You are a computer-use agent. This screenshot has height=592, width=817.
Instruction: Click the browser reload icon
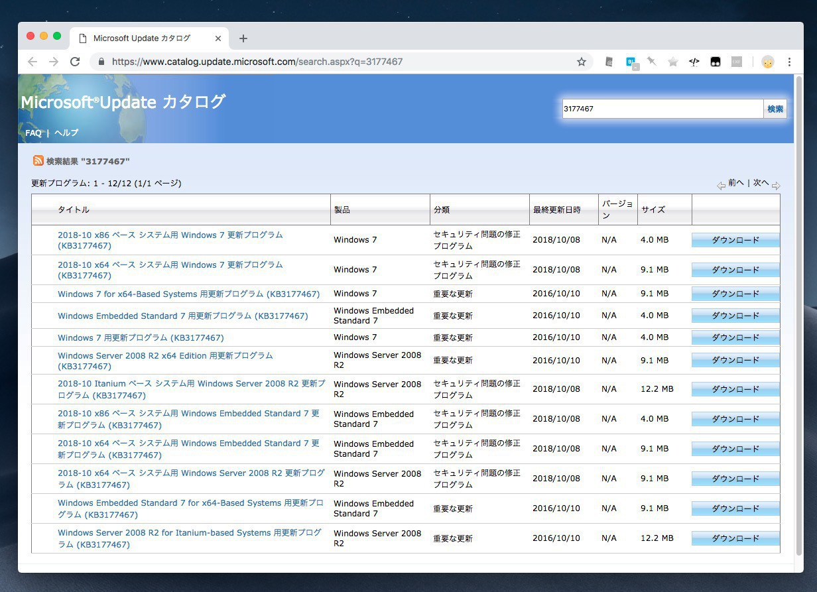coord(75,62)
